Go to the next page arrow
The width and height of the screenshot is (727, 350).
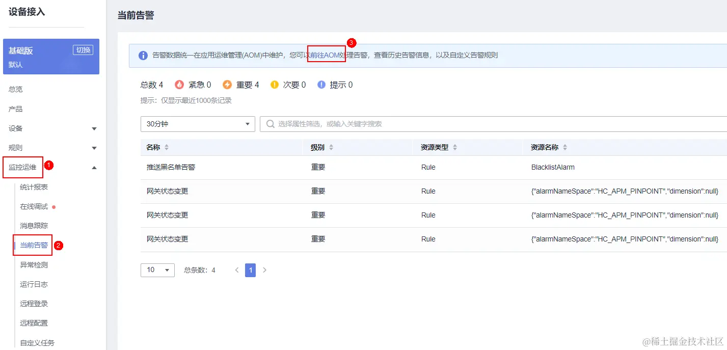coord(264,270)
